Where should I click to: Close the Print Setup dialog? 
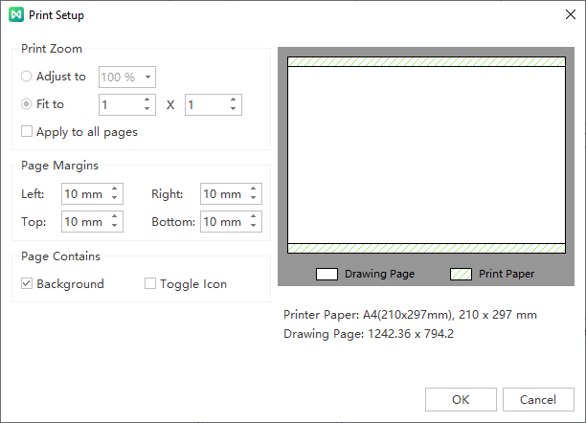pyautogui.click(x=571, y=14)
